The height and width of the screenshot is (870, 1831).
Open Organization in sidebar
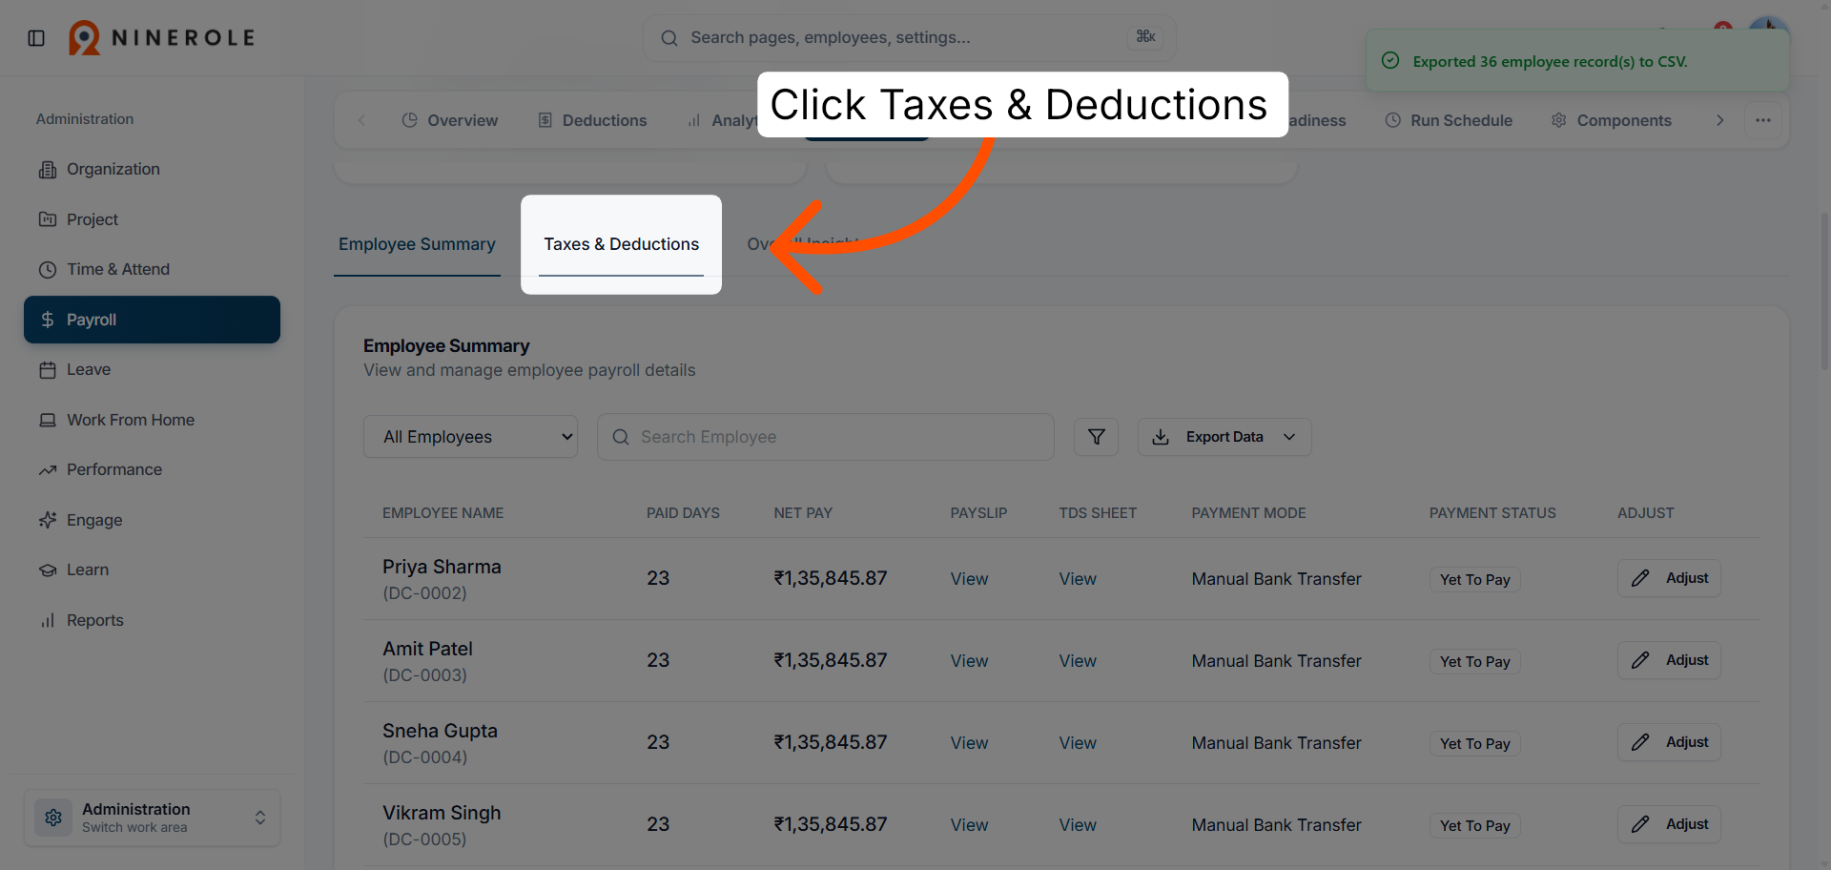(x=152, y=169)
